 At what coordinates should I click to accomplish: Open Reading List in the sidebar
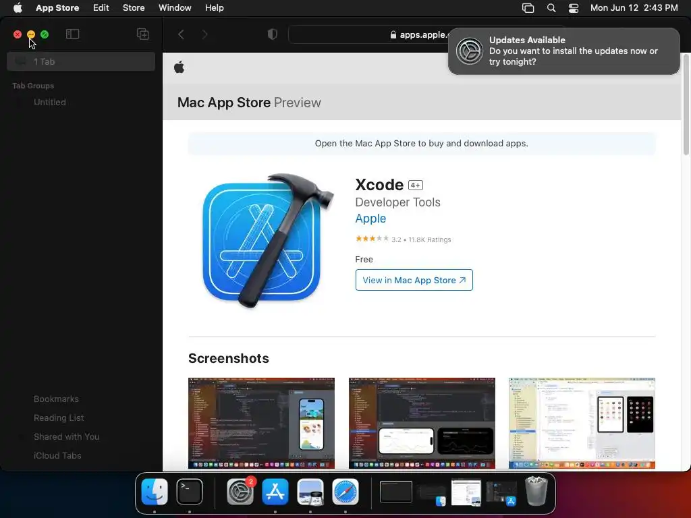[59, 418]
